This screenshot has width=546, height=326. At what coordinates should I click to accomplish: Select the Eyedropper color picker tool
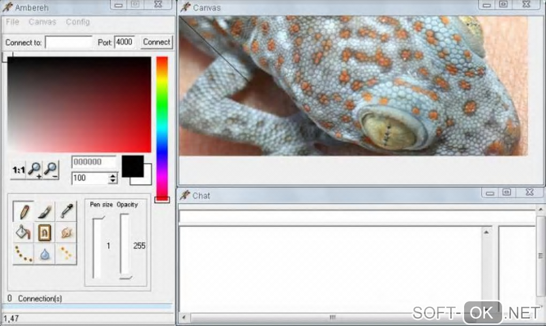[66, 211]
